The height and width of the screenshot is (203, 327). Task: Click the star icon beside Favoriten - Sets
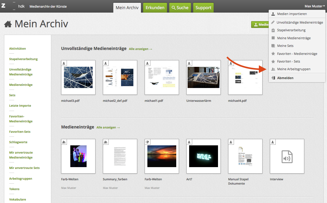[x=273, y=61]
